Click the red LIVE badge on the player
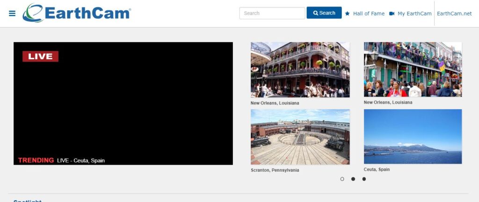Image resolution: width=479 pixels, height=202 pixels. tap(40, 56)
